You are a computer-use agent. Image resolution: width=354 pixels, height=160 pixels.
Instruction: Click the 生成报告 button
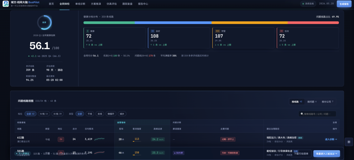click(344, 4)
